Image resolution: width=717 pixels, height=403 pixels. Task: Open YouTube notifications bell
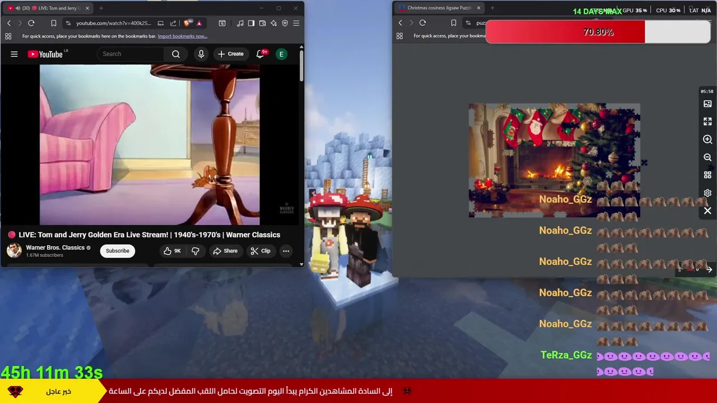click(260, 54)
